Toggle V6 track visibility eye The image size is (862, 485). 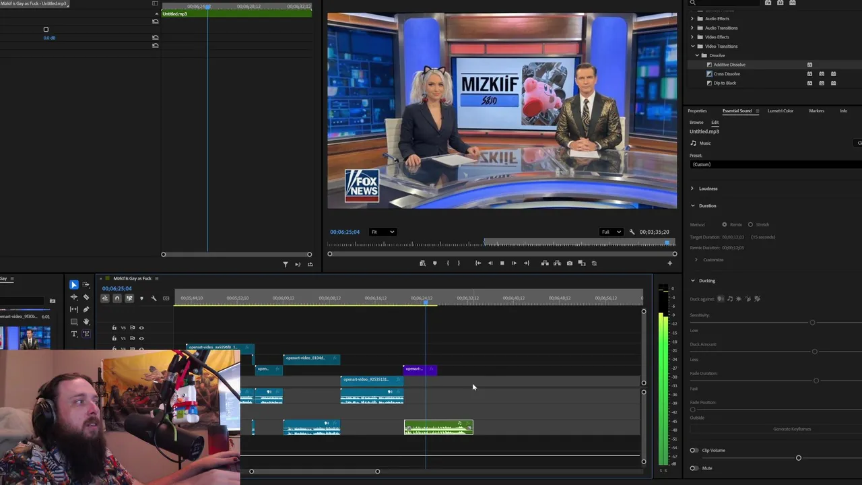[x=141, y=327]
